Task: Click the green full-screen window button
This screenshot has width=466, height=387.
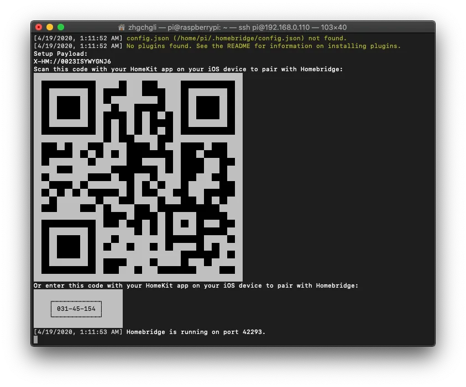Action: tap(61, 27)
